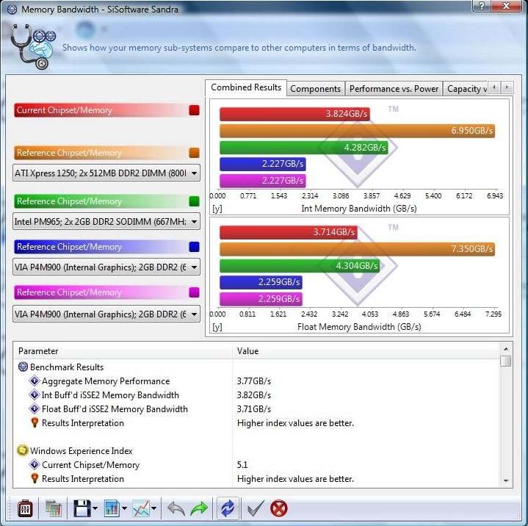Select the Combined Results tab

[x=246, y=87]
